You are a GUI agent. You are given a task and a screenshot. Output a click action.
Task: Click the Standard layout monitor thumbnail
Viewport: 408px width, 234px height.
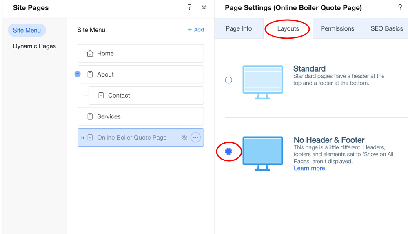262,82
